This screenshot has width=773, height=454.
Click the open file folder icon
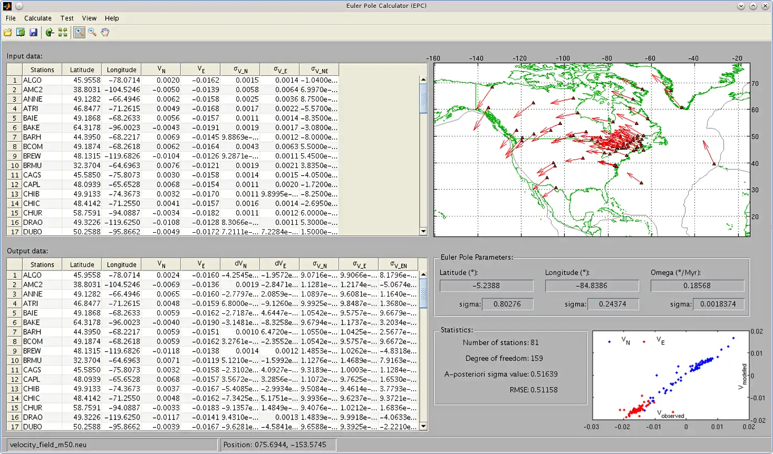coord(8,32)
